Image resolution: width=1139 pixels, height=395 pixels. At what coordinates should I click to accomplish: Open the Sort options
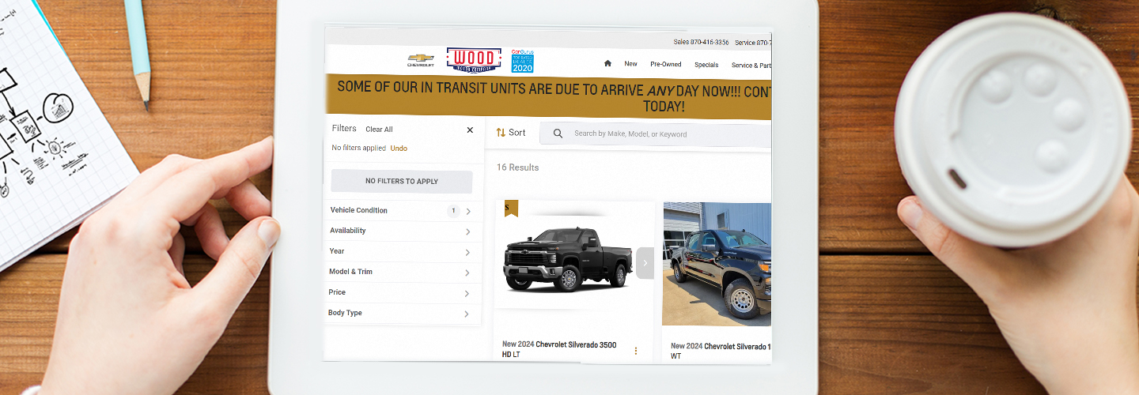511,133
